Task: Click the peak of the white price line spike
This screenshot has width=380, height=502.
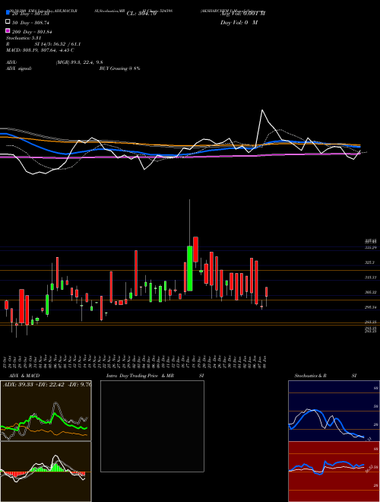Action: point(262,110)
